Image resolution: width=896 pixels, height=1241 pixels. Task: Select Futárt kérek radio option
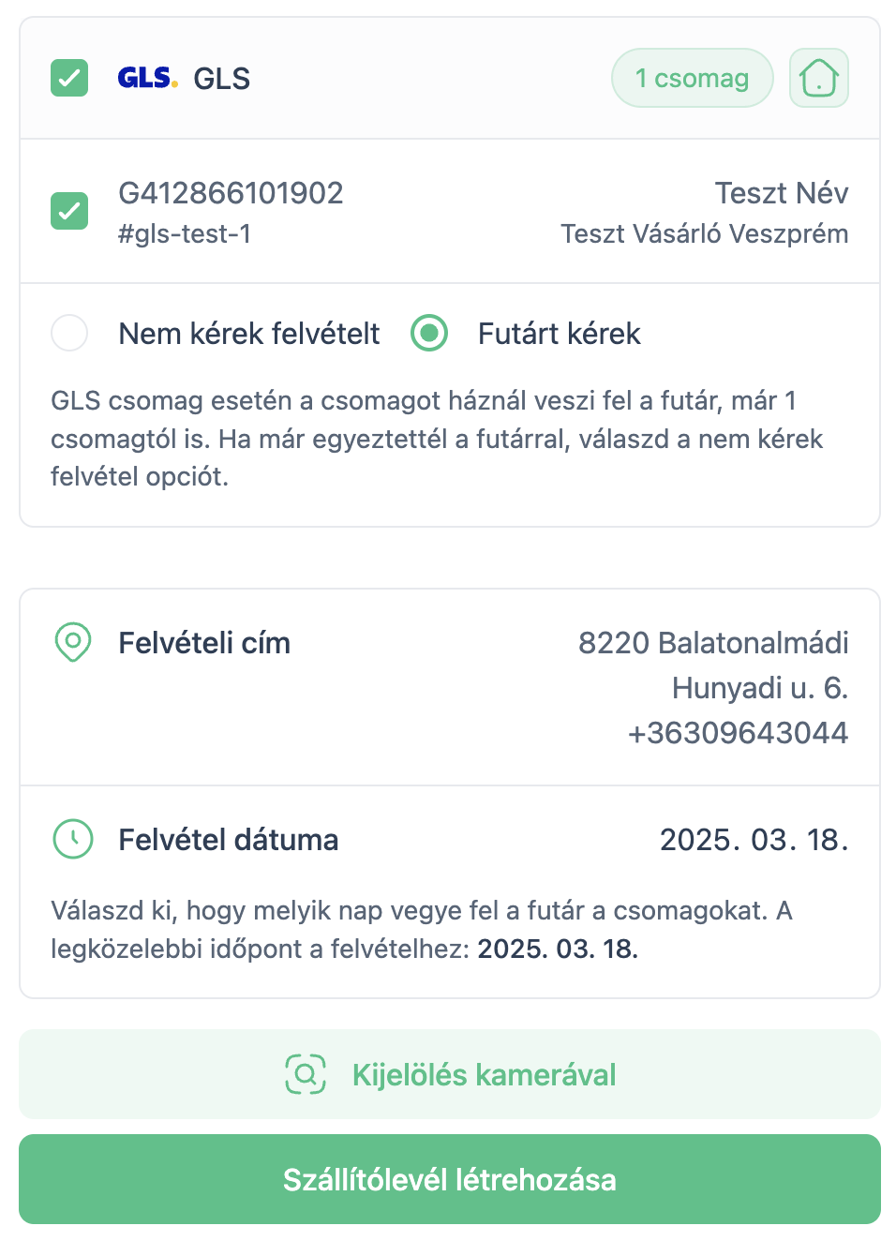pos(429,333)
